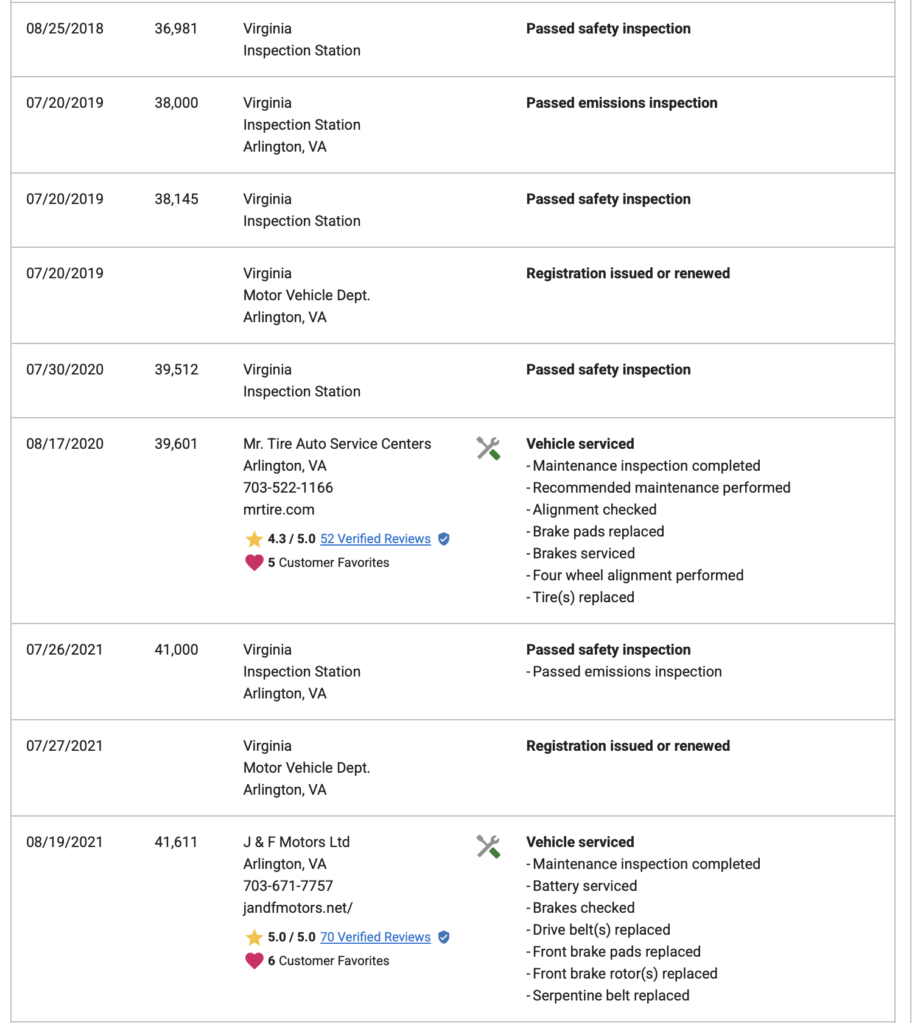
Task: Click the verified shield badge after 70 Verified Reviews
Action: point(444,937)
